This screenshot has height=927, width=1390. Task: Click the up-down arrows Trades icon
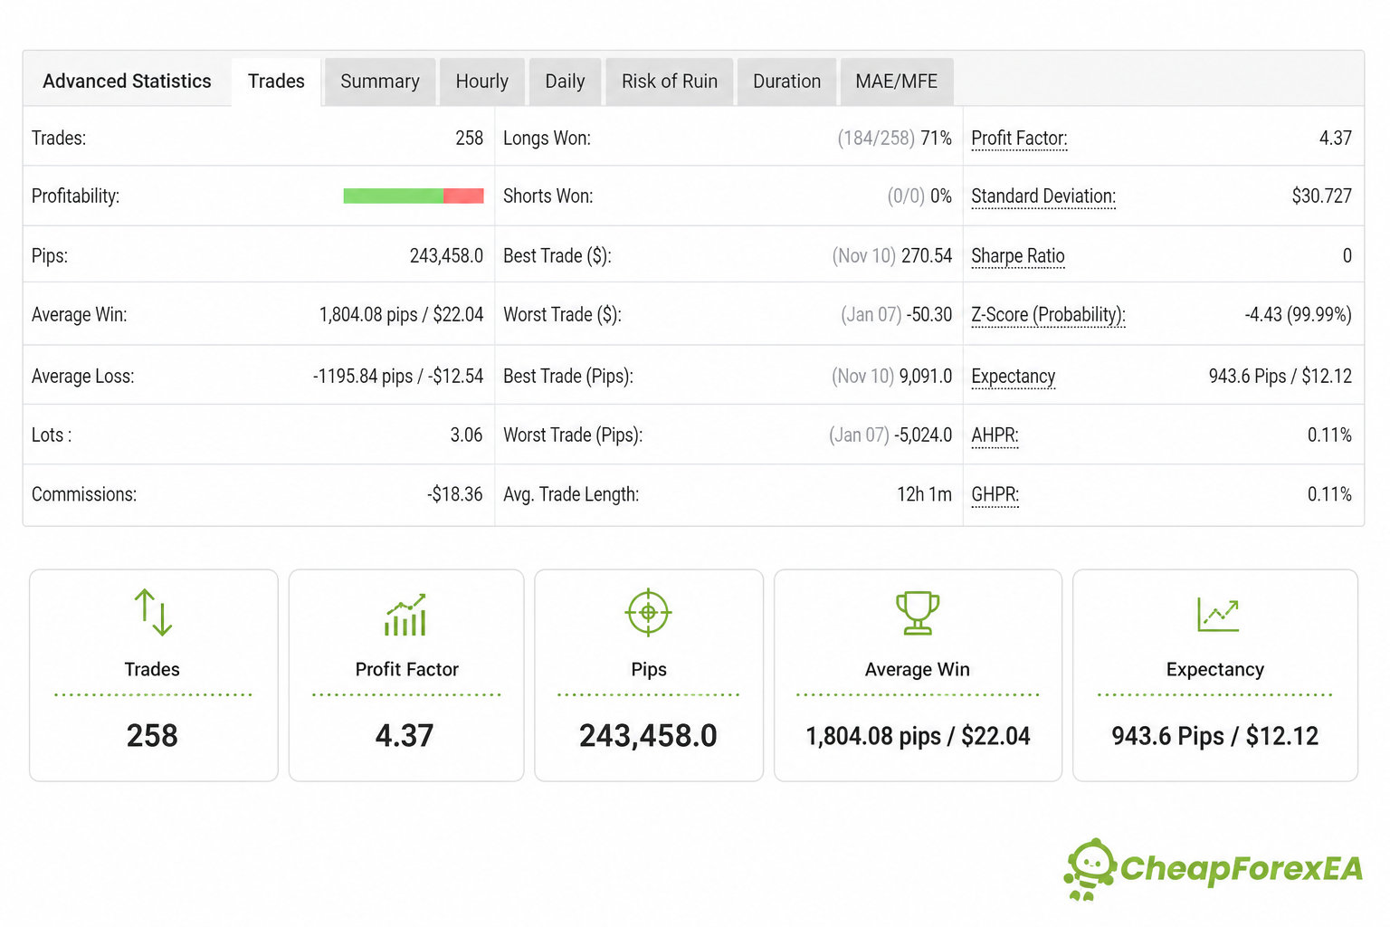coord(153,612)
